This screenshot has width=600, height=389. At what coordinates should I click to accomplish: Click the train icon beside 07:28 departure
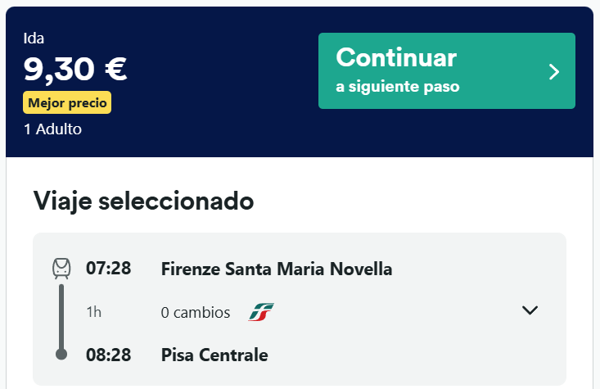tap(61, 269)
